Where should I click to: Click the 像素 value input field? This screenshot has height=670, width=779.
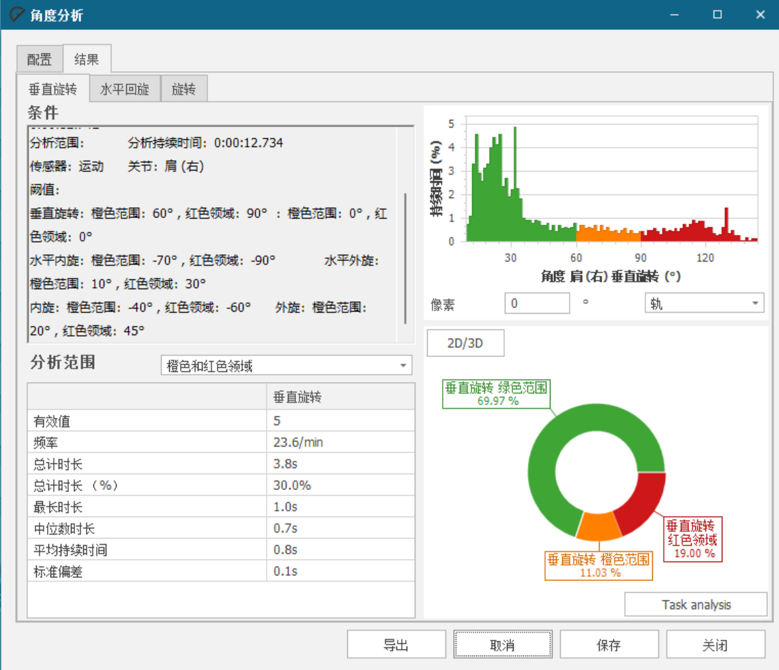point(536,303)
